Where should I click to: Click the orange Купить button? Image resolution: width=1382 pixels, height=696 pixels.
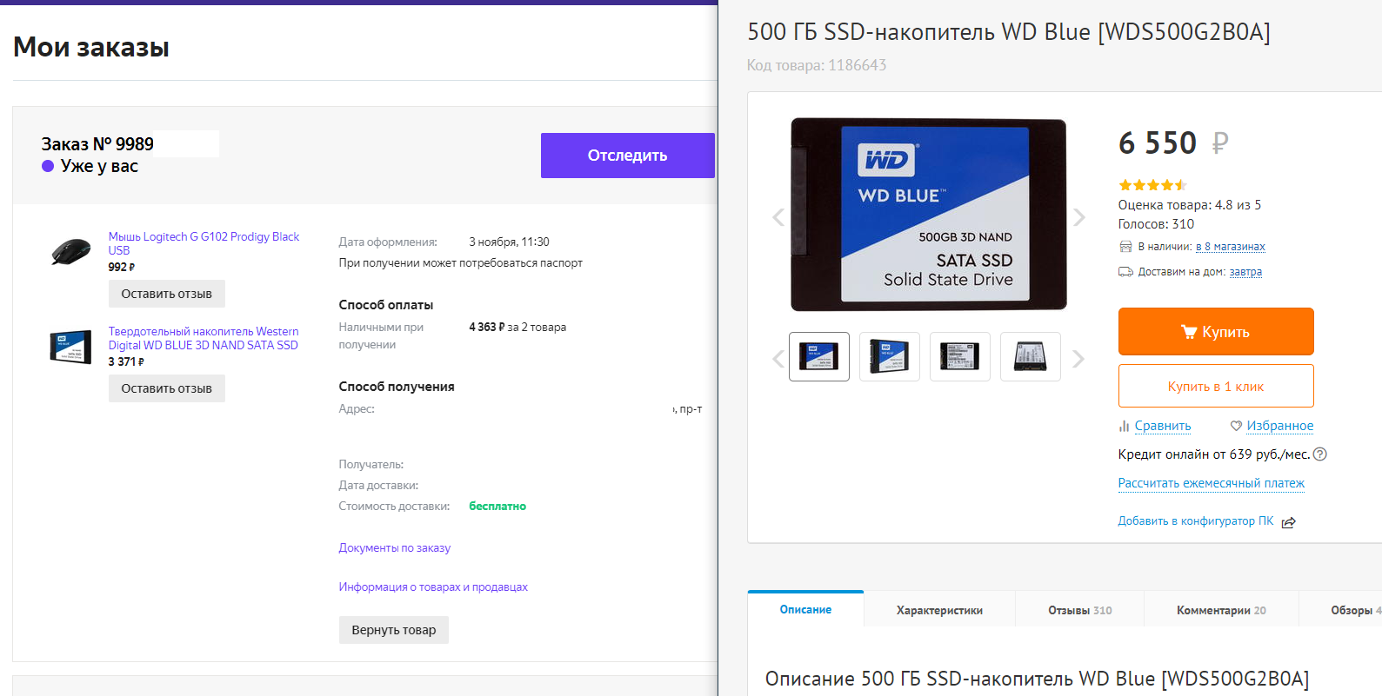1216,331
